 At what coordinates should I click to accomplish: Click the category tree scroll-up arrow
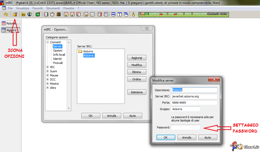click(69, 42)
